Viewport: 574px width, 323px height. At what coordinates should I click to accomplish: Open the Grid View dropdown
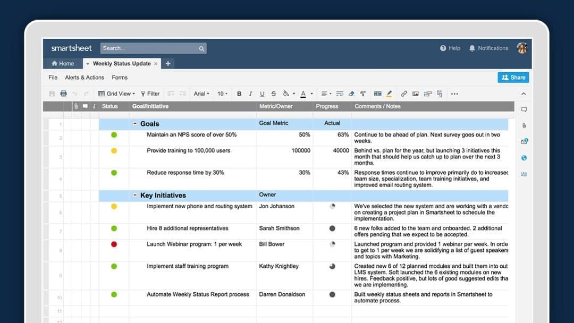pyautogui.click(x=116, y=93)
